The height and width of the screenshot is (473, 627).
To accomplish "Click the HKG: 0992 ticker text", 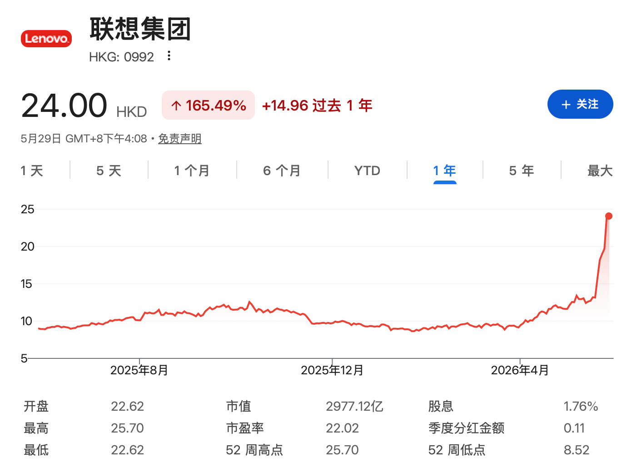I will 121,57.
